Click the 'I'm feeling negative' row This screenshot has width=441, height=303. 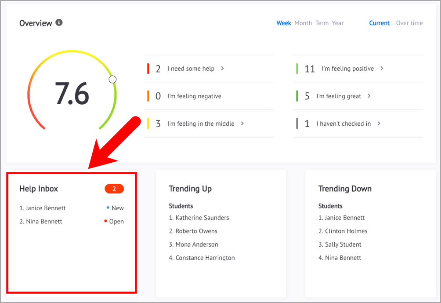209,96
